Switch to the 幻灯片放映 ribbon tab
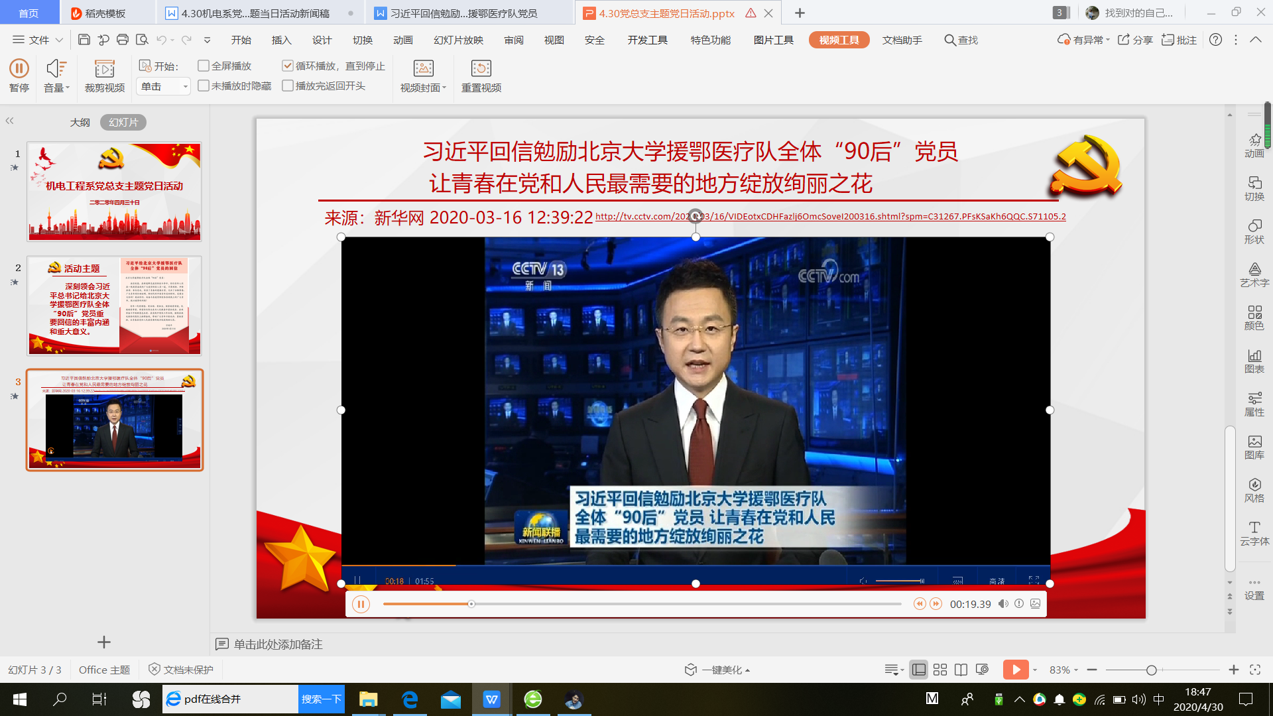The image size is (1273, 716). pyautogui.click(x=458, y=40)
